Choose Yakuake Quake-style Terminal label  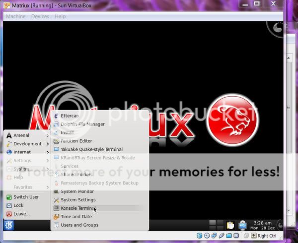point(91,149)
